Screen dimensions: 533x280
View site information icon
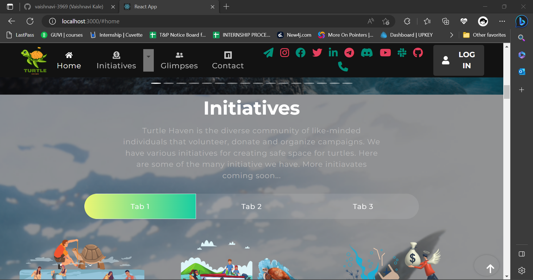coord(52,21)
